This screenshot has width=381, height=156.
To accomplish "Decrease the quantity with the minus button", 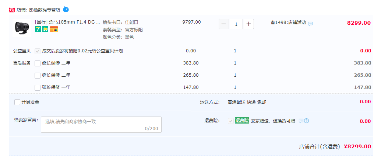I will (x=224, y=24).
